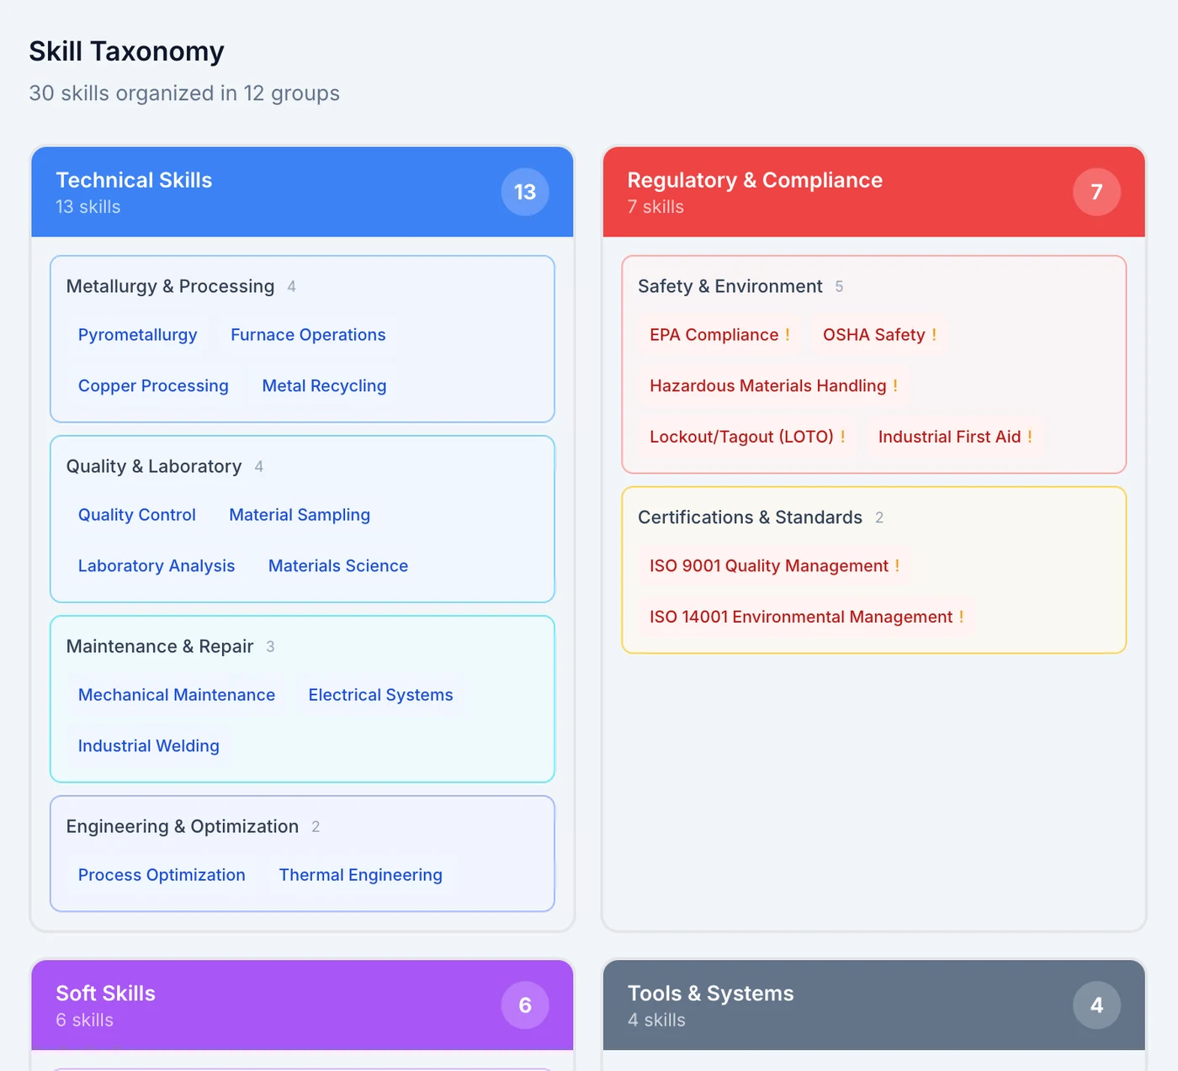Open Hazardous Materials Handling skill
The width and height of the screenshot is (1178, 1071).
(773, 386)
